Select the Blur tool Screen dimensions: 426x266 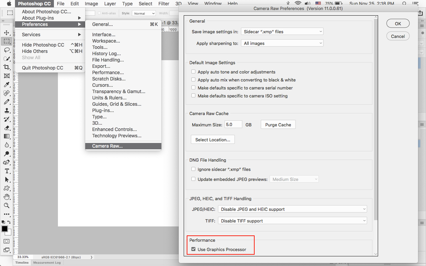point(6,145)
